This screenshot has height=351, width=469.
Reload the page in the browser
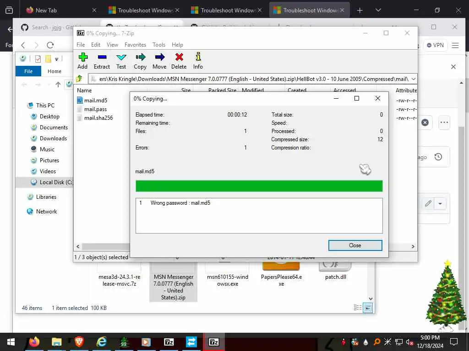(x=50, y=45)
